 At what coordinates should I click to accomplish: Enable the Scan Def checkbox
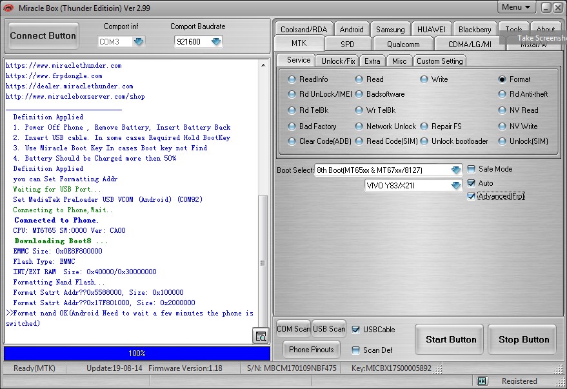pyautogui.click(x=355, y=350)
